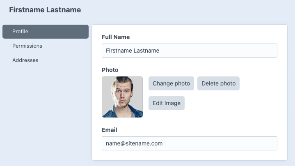
Task: Click the Email field label
Action: [110, 130]
